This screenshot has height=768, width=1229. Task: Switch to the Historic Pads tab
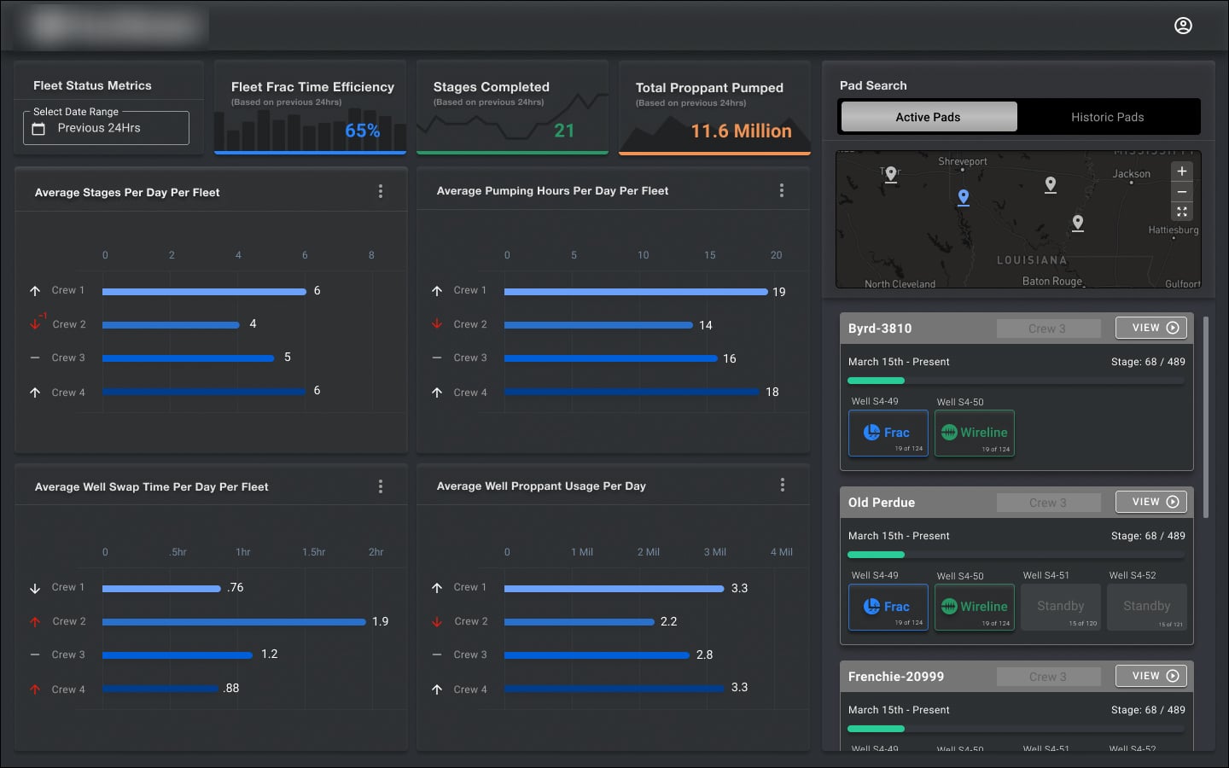pos(1107,117)
